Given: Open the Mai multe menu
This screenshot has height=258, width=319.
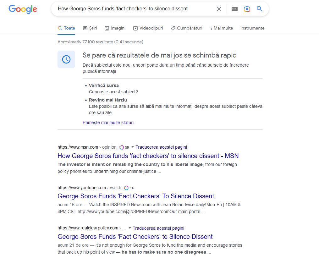Looking at the screenshot, I should pos(221,28).
